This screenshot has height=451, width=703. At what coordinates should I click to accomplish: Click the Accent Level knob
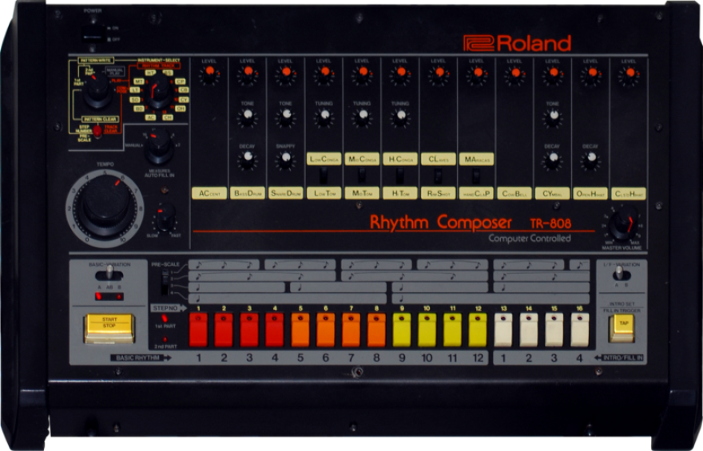point(209,74)
